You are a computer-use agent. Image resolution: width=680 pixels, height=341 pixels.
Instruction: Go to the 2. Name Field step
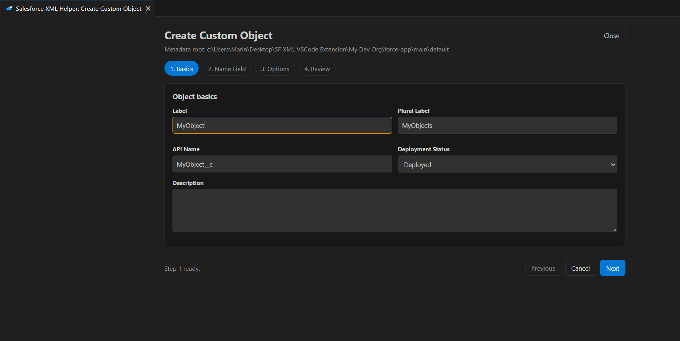tap(227, 68)
